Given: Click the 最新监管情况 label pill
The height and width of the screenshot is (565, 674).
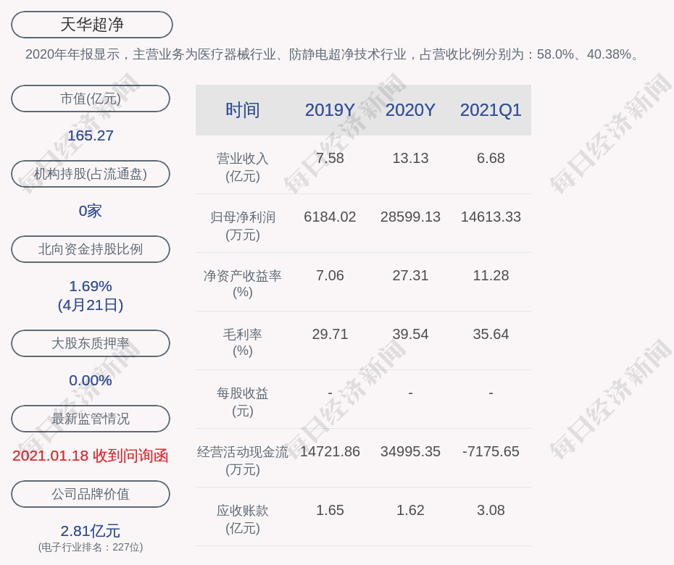Looking at the screenshot, I should [x=91, y=418].
